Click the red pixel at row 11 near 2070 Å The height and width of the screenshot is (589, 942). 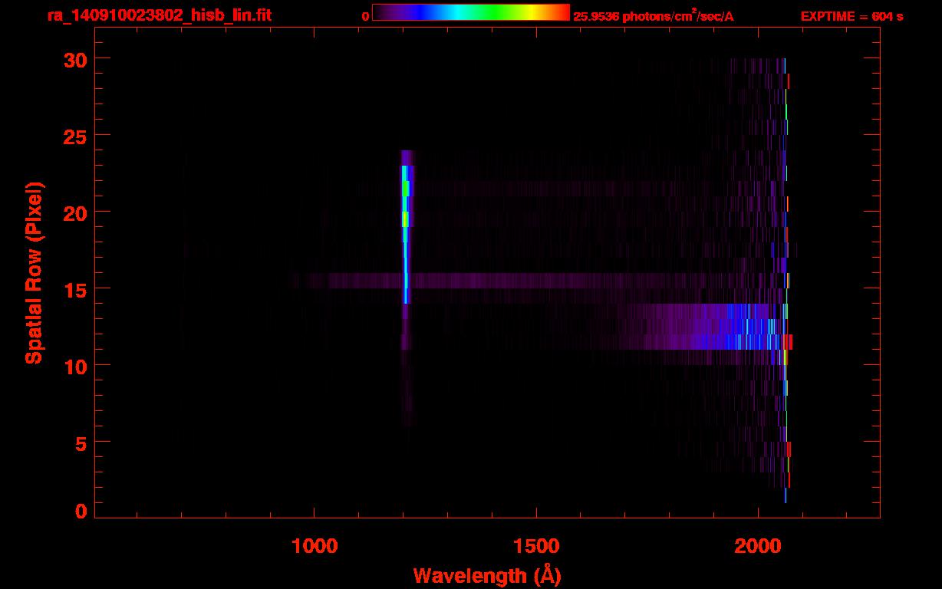[x=789, y=341]
